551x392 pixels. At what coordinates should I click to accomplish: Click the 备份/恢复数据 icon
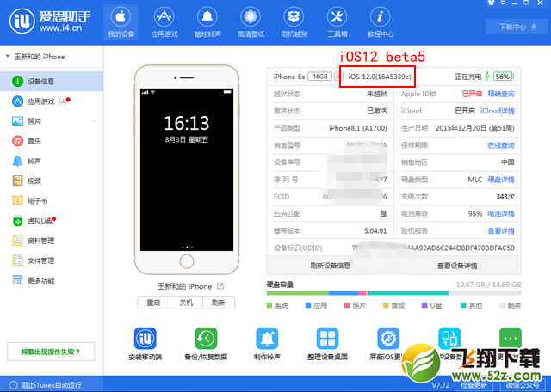pyautogui.click(x=206, y=338)
